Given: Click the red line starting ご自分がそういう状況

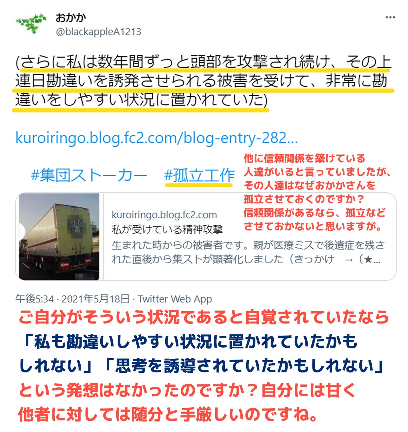Looking at the screenshot, I should pyautogui.click(x=204, y=318).
